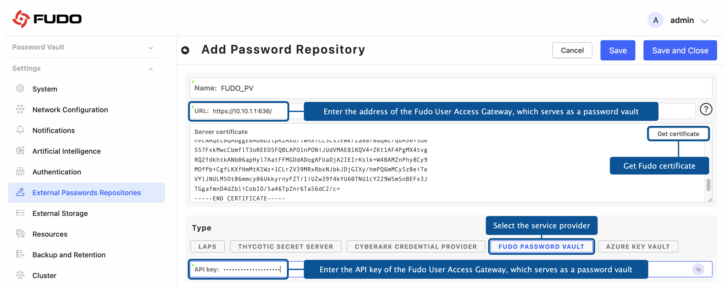Viewport: 728px width, 294px height.
Task: Open the URL help question mark
Action: click(706, 109)
